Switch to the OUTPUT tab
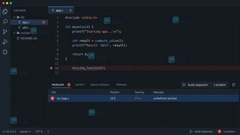 pyautogui.click(x=80, y=85)
